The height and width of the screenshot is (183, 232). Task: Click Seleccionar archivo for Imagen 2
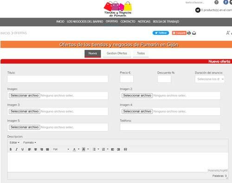(x=137, y=95)
